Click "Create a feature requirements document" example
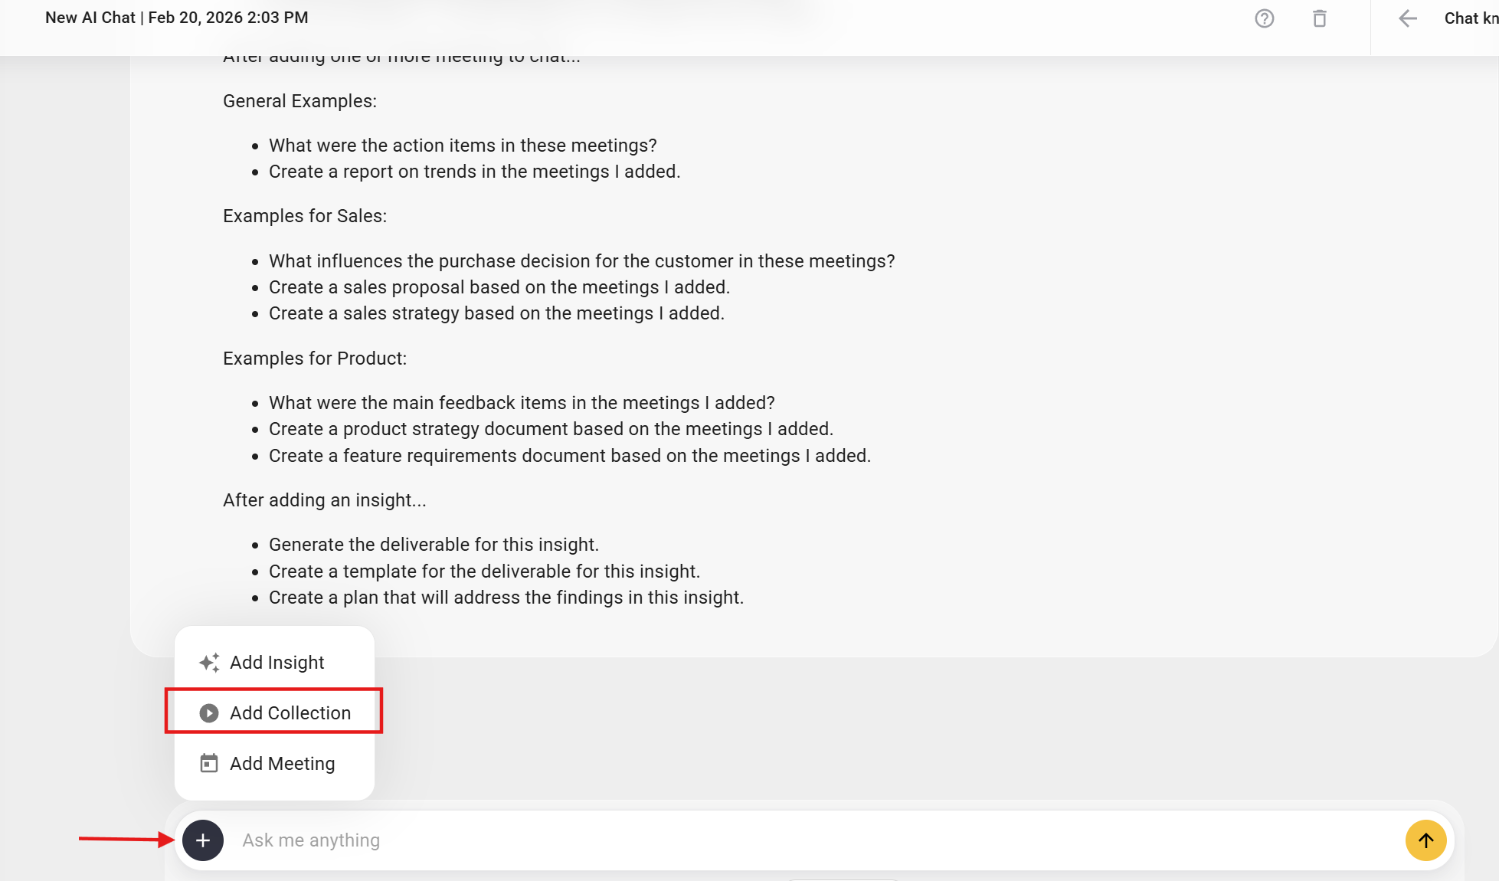 tap(569, 456)
